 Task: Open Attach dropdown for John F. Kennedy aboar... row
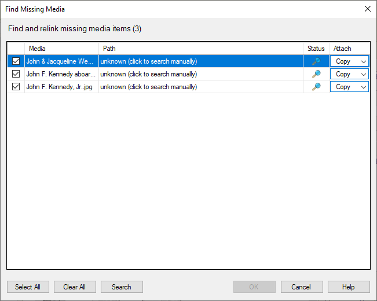click(349, 74)
